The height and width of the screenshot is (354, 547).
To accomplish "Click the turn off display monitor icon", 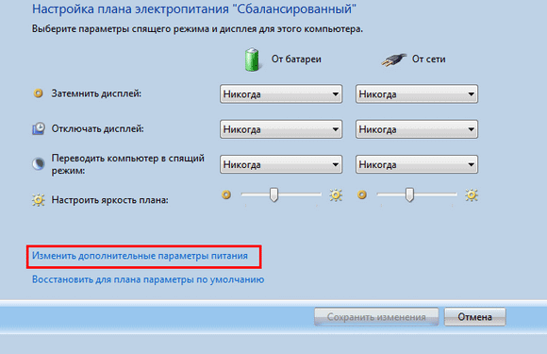I will click(x=39, y=128).
